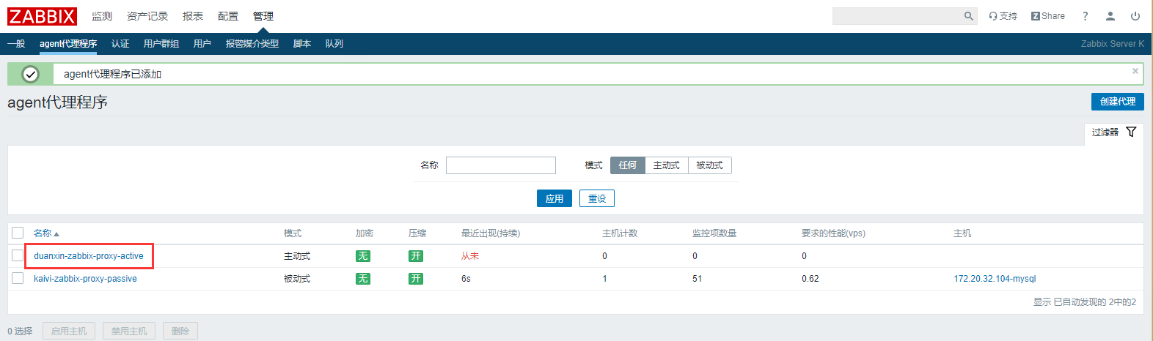1153x341 pixels.
Task: Click the encryption 无 badge for duanxin proxy
Action: tap(363, 256)
